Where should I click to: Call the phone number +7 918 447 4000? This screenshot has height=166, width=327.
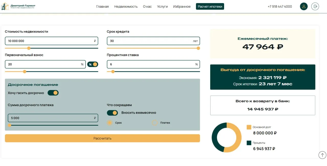pyautogui.click(x=280, y=7)
